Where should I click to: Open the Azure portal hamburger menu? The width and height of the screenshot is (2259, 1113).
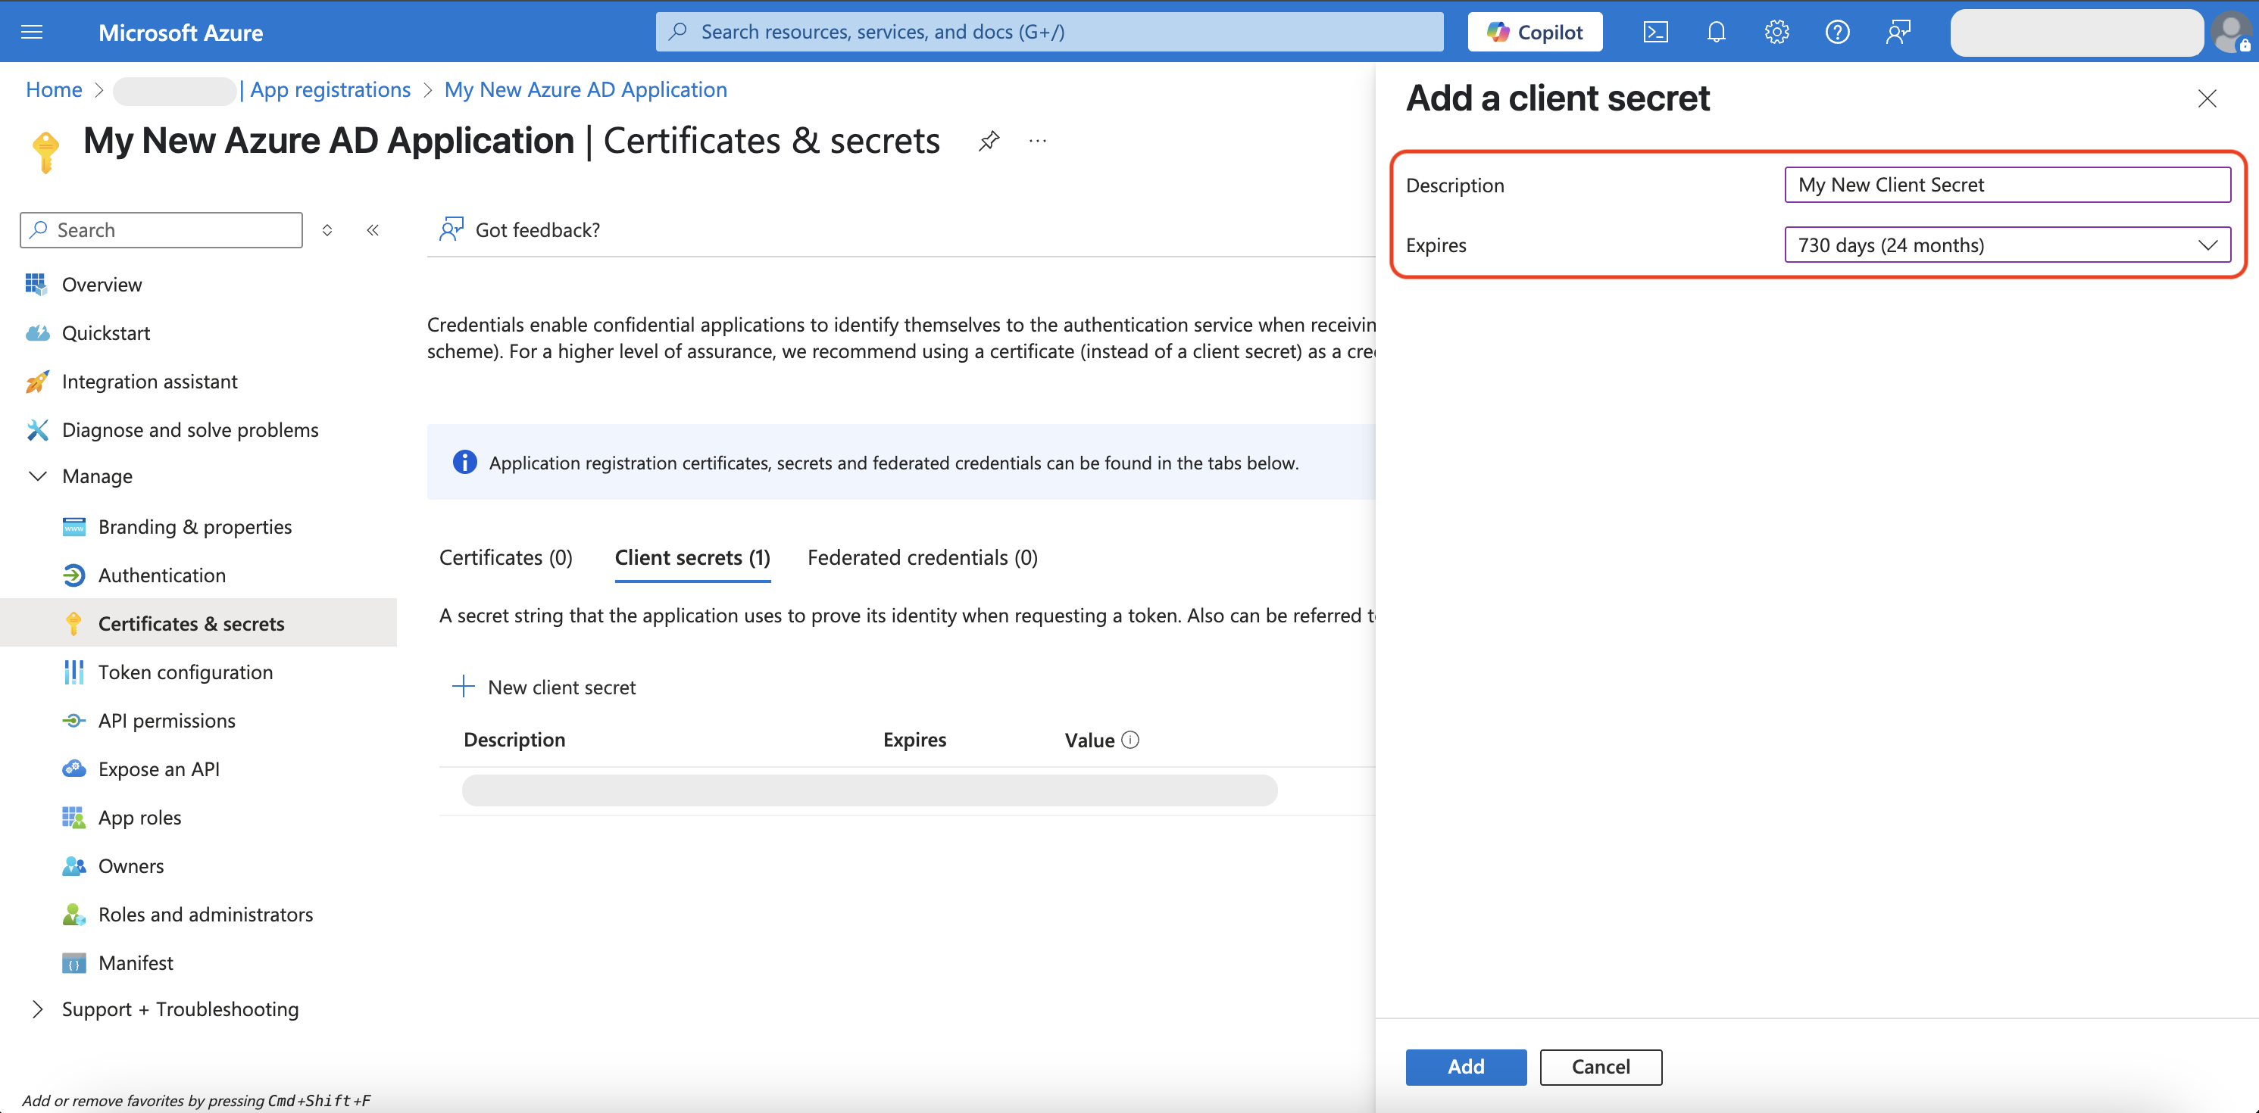[x=32, y=33]
